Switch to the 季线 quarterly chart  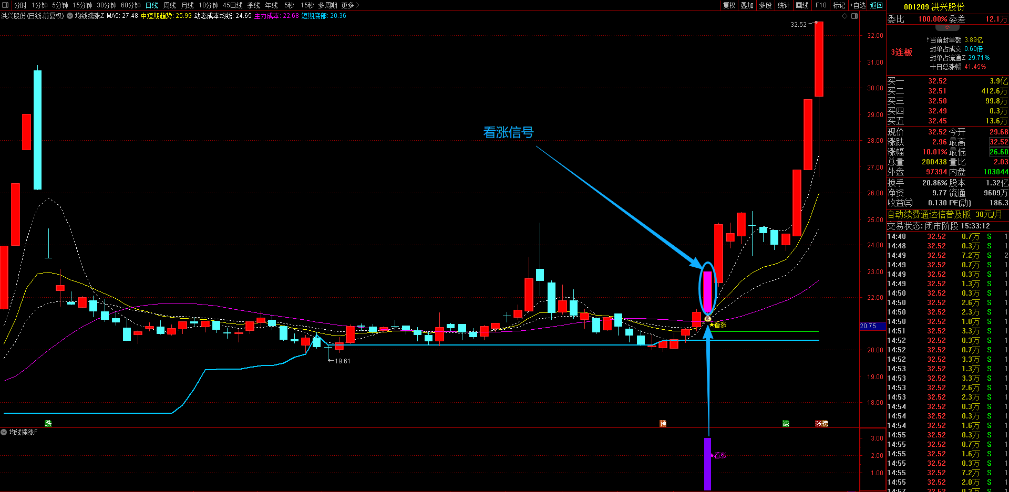click(254, 5)
